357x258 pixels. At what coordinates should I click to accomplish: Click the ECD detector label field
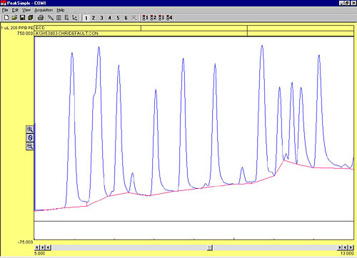[88, 28]
